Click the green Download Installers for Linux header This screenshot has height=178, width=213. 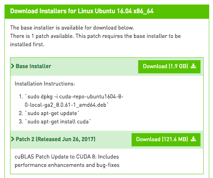click(x=107, y=11)
